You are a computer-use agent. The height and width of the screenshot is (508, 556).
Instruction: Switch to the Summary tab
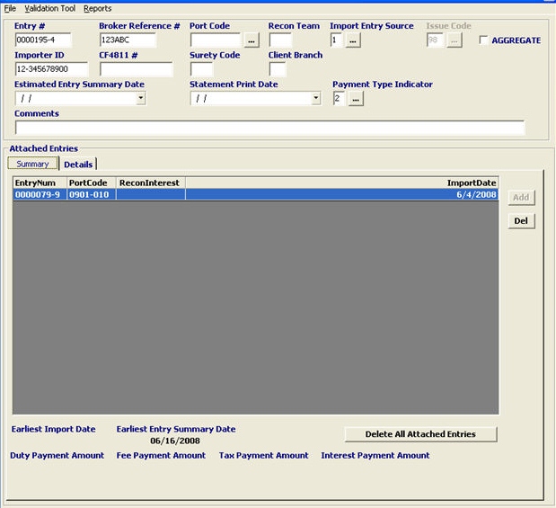(32, 164)
